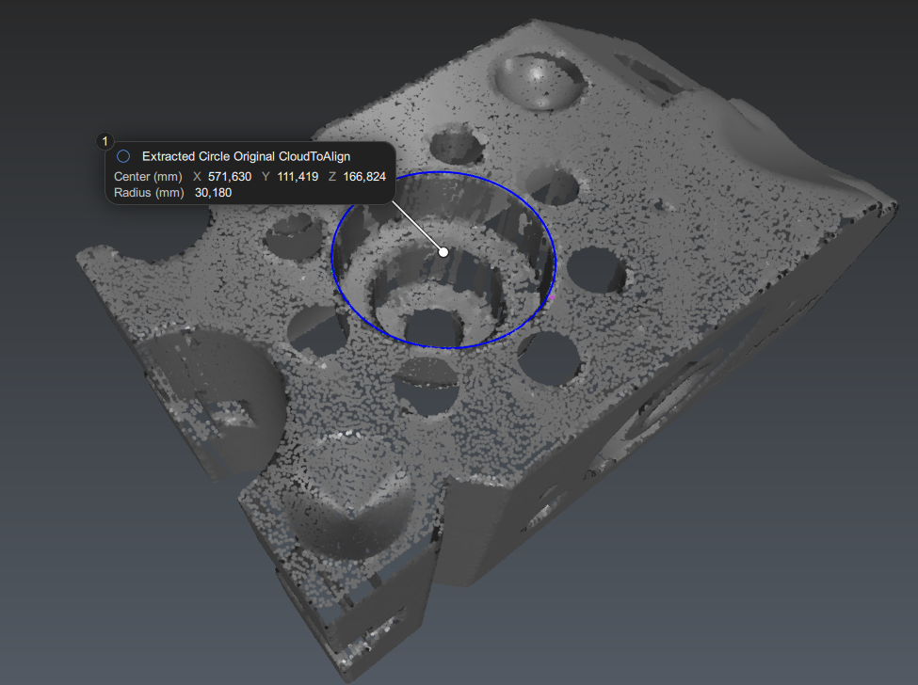Select the X center value 571,630
Image resolution: width=918 pixels, height=685 pixels.
(x=229, y=177)
